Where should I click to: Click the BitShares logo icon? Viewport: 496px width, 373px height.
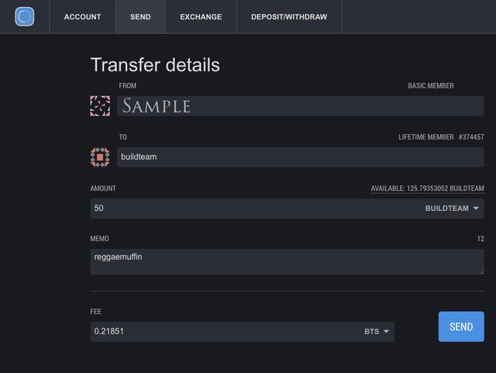25,16
